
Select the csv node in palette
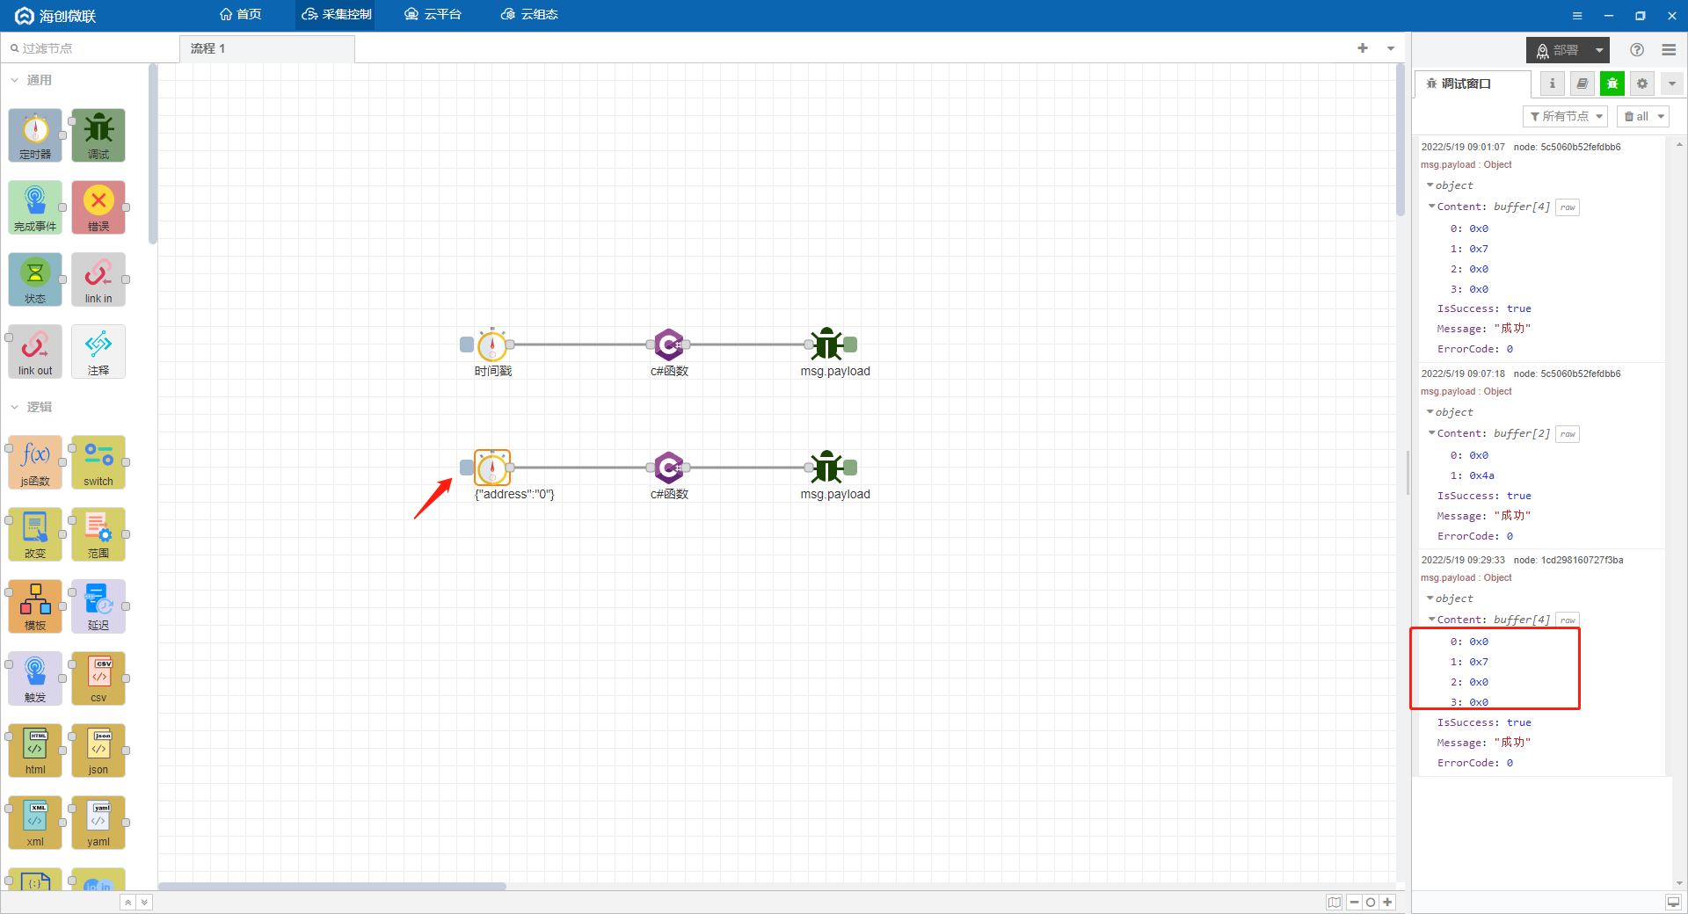click(98, 678)
